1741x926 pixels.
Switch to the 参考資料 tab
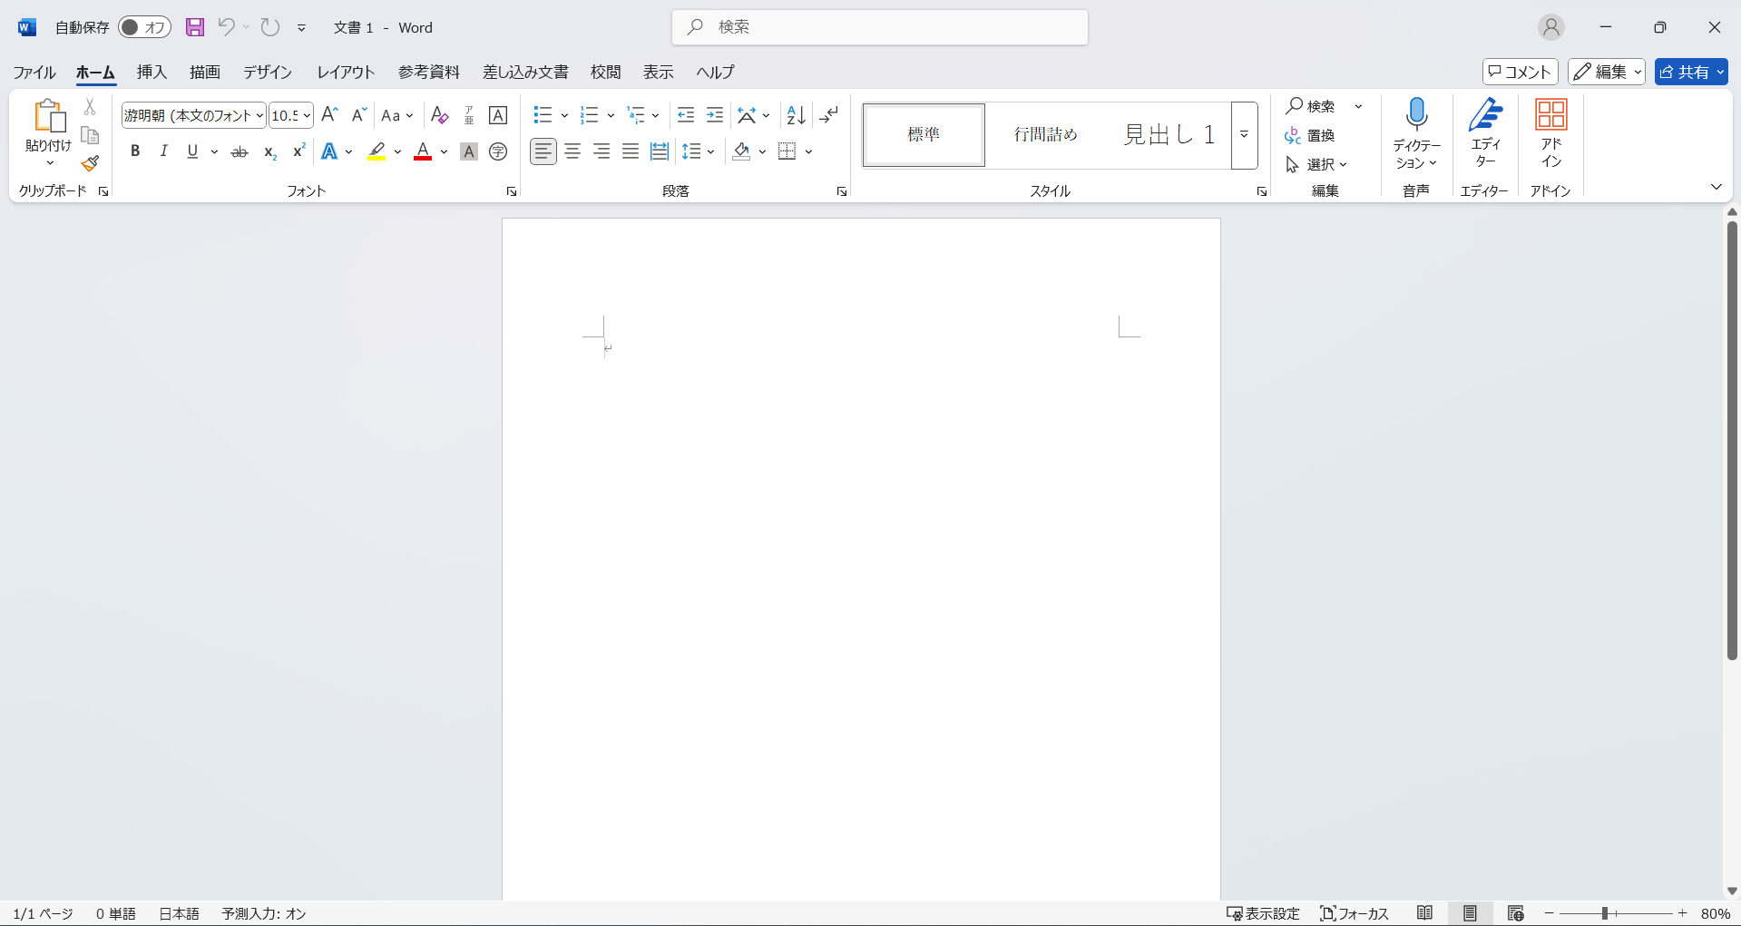click(429, 72)
